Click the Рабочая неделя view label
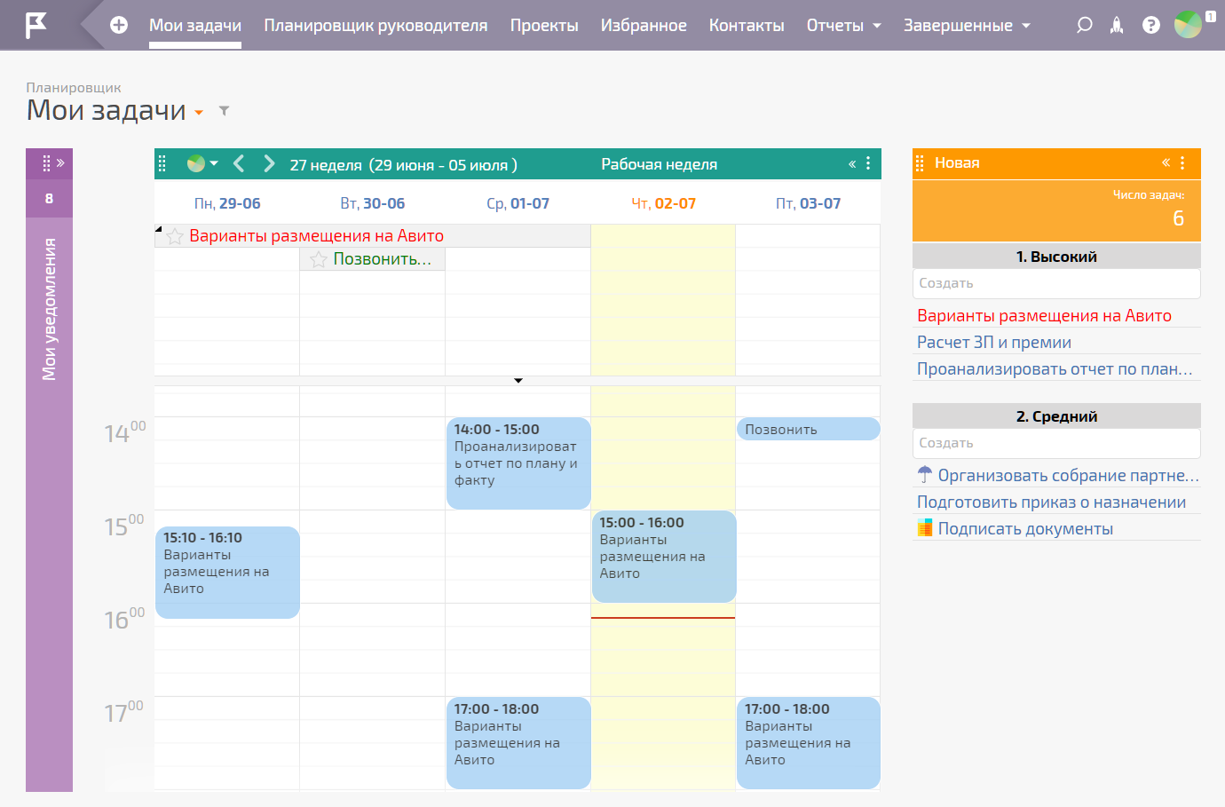 [659, 164]
